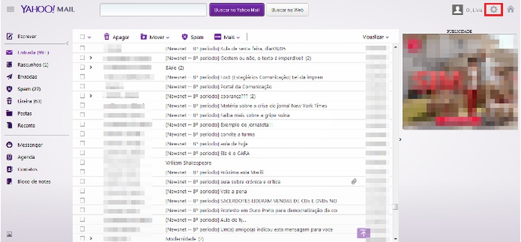Open email 'Matéria sobre a crise do jornal New York Times'
Image resolution: width=521 pixels, height=242 pixels.
click(246, 106)
